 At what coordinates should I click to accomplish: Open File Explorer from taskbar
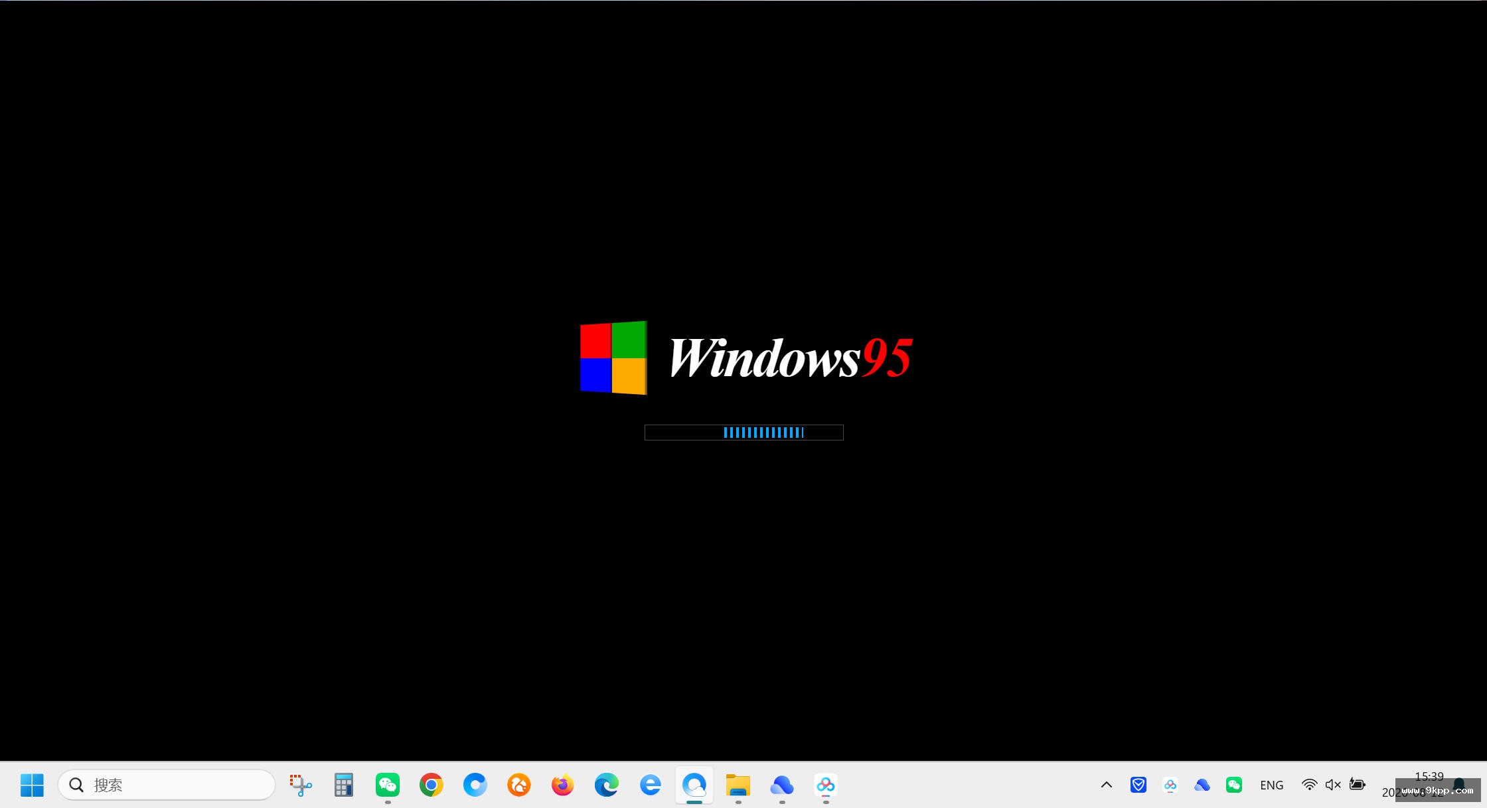pyautogui.click(x=738, y=785)
